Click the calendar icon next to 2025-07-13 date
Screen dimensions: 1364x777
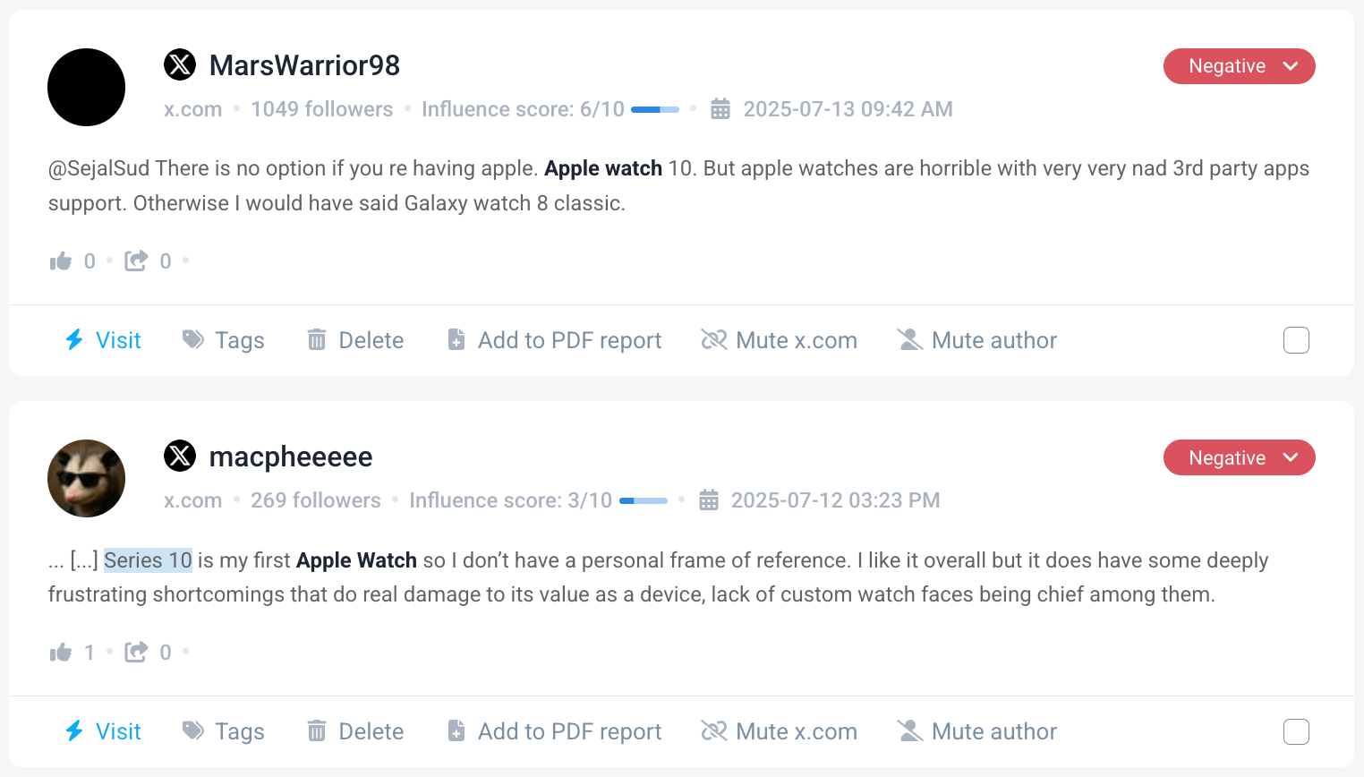720,109
